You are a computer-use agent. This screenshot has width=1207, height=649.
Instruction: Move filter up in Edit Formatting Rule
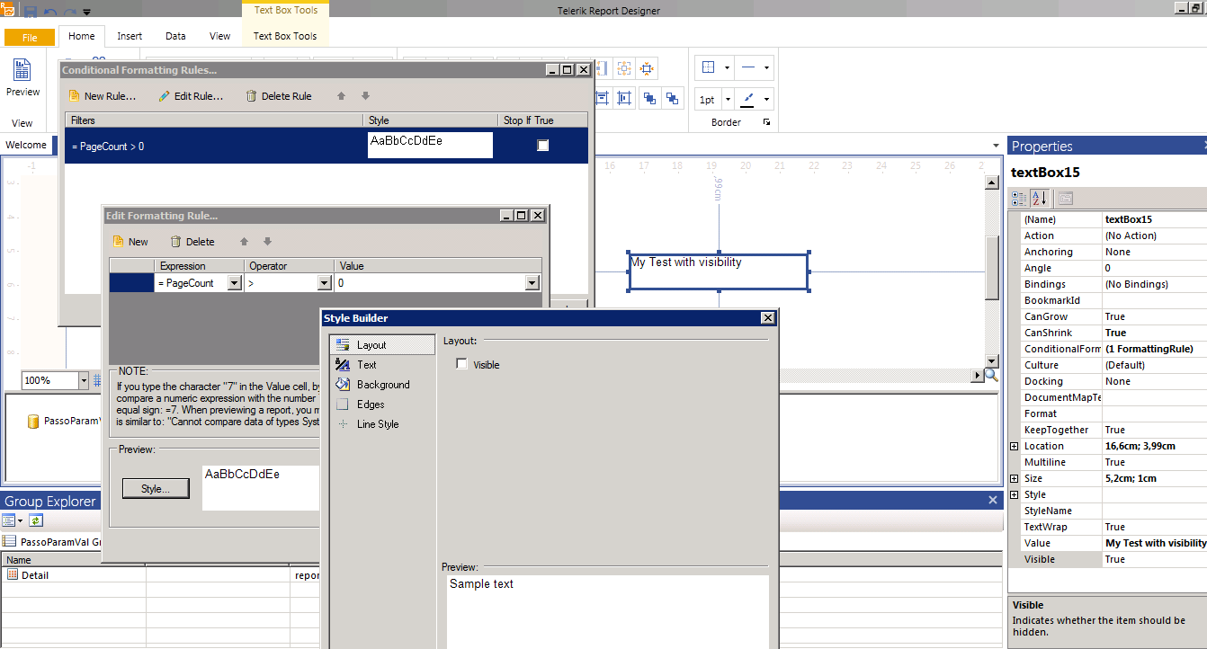243,242
